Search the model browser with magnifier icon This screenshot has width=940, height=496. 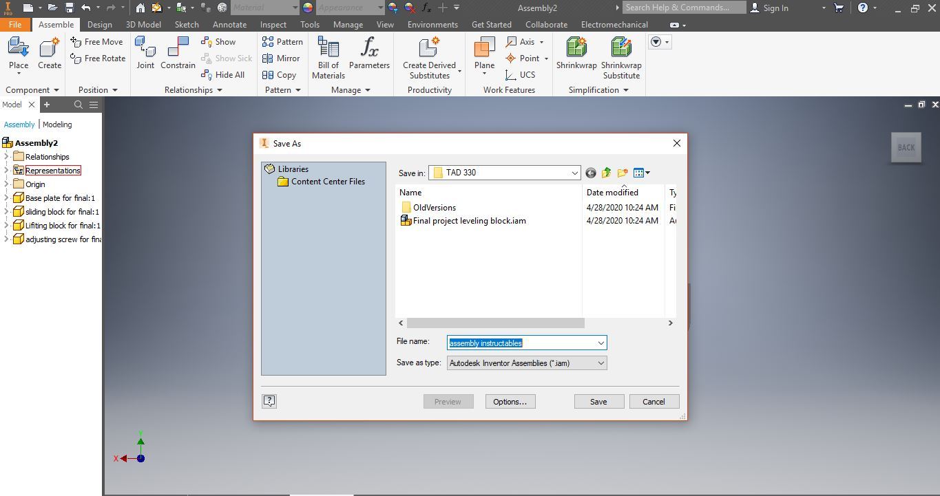point(79,105)
